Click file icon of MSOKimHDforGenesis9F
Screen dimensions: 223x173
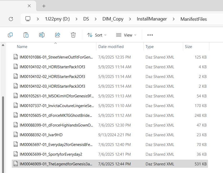coord(16,96)
